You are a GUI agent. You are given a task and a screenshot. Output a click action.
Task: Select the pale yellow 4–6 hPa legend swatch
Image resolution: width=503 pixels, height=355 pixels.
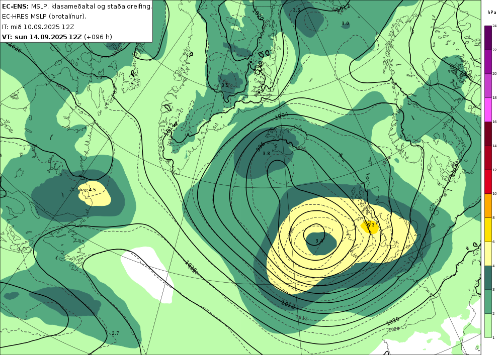[488, 253]
